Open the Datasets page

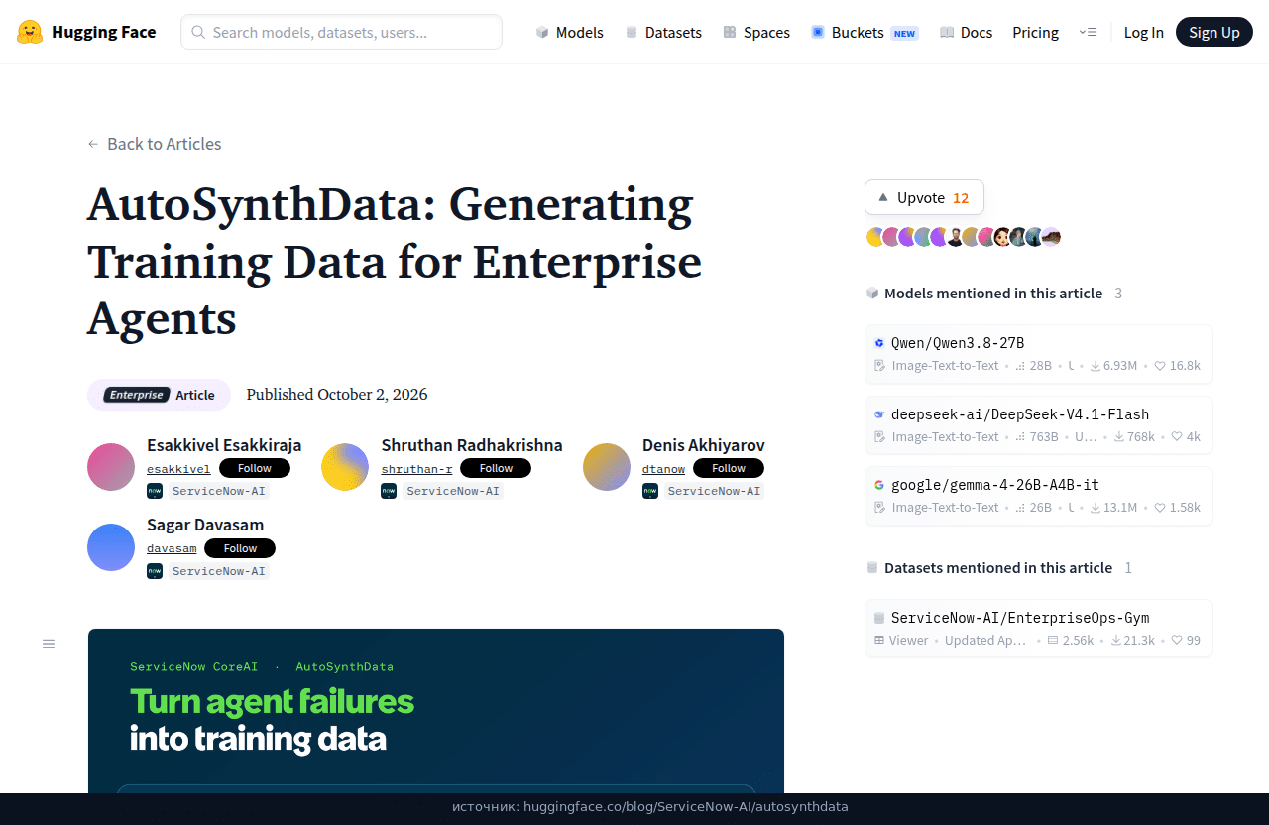tap(663, 32)
